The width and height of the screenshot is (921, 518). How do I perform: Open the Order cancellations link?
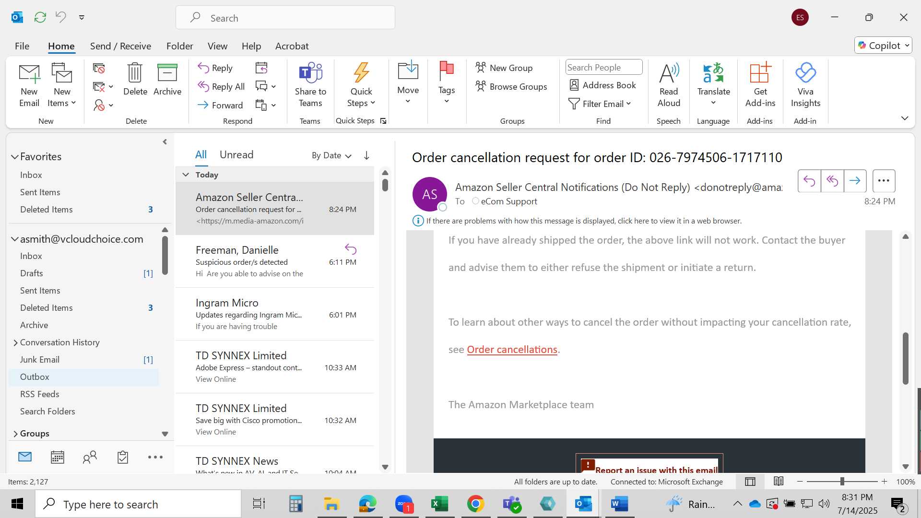[512, 350]
